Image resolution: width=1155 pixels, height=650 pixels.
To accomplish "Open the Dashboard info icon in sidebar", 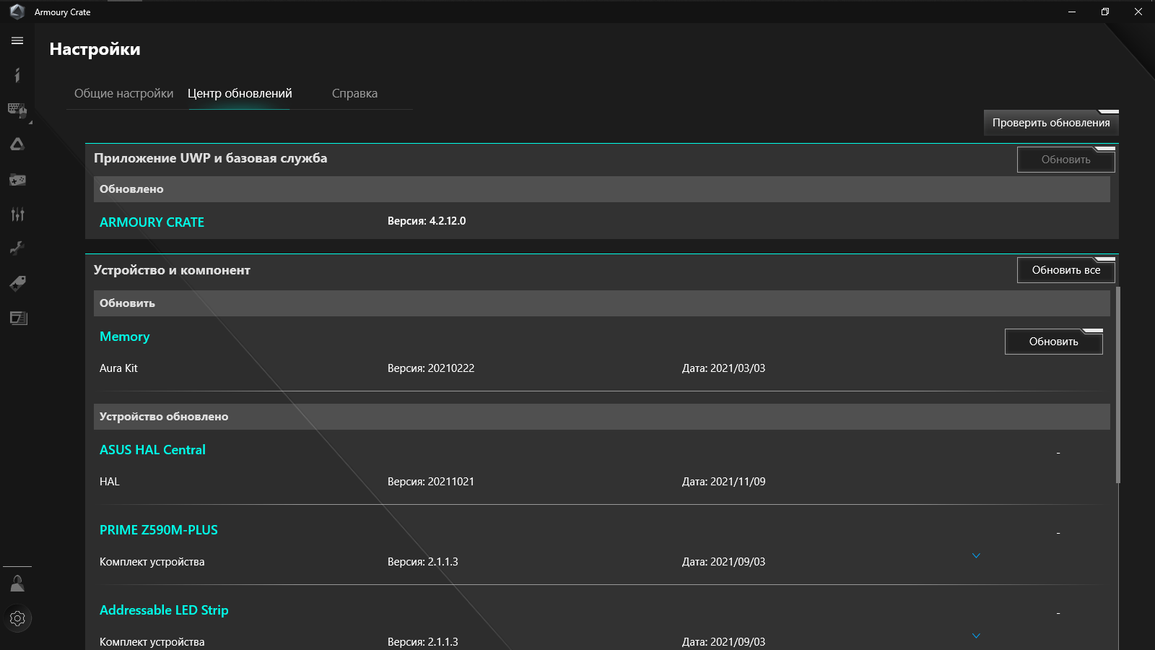I will 17,75.
